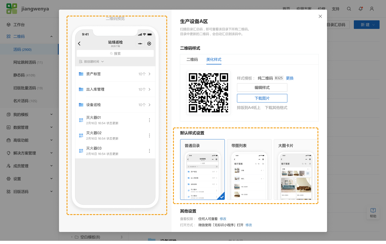Expand the 高级功能 sidebar section
The image size is (386, 244).
pos(51,140)
